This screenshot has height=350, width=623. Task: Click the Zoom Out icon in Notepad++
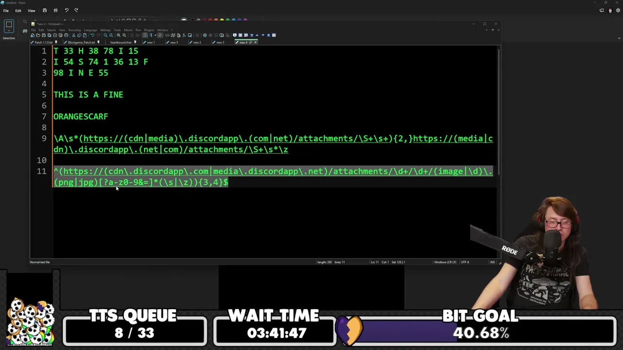tap(124, 35)
